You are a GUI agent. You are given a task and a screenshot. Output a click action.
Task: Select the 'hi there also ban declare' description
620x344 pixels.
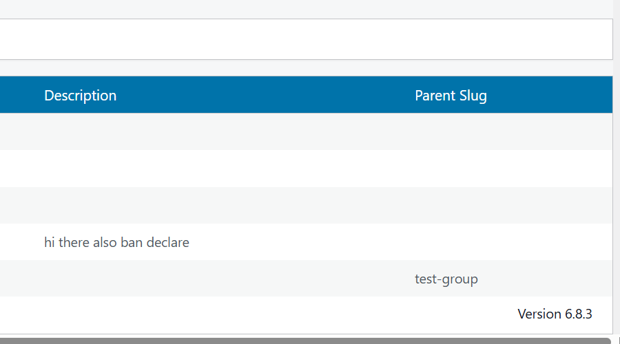(x=116, y=242)
